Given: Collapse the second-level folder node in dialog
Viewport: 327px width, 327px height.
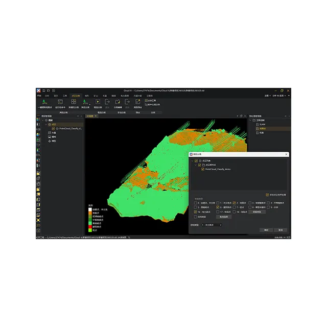Looking at the screenshot, I should click(196, 165).
